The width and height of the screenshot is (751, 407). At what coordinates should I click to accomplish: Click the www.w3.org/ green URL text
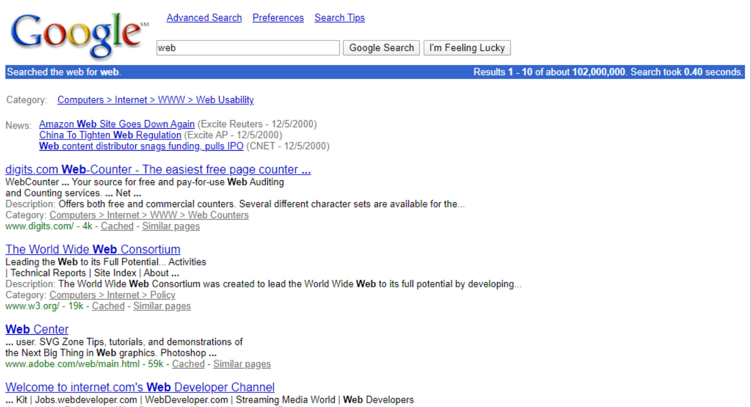coord(32,306)
